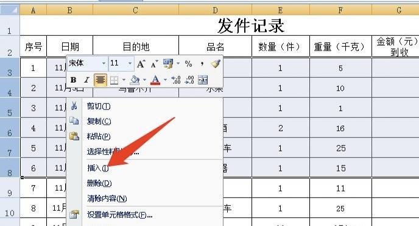The image size is (419, 226).
Task: Decrease decimal places icon
Action: pos(189,80)
